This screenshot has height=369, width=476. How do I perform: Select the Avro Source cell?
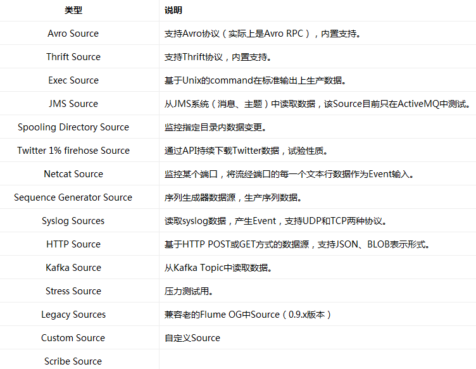(73, 34)
